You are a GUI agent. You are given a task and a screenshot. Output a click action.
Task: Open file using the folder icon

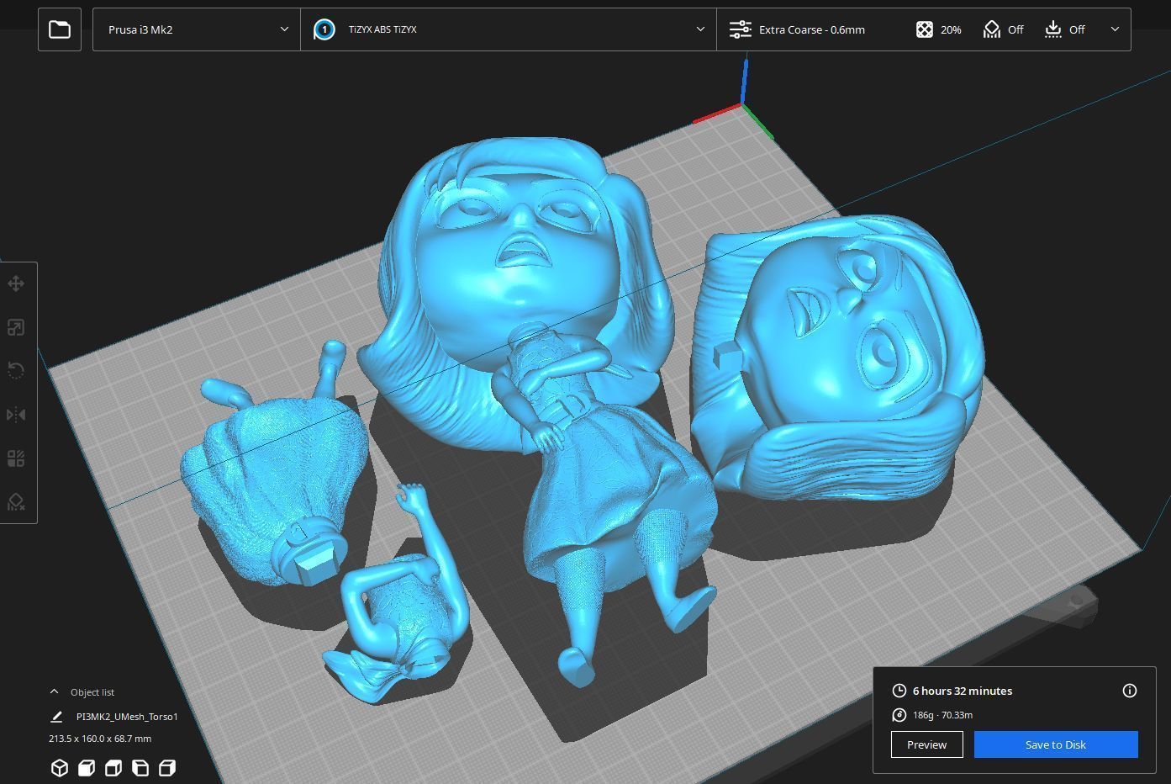[x=60, y=29]
